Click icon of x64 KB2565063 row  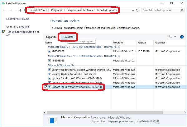coord(49,51)
